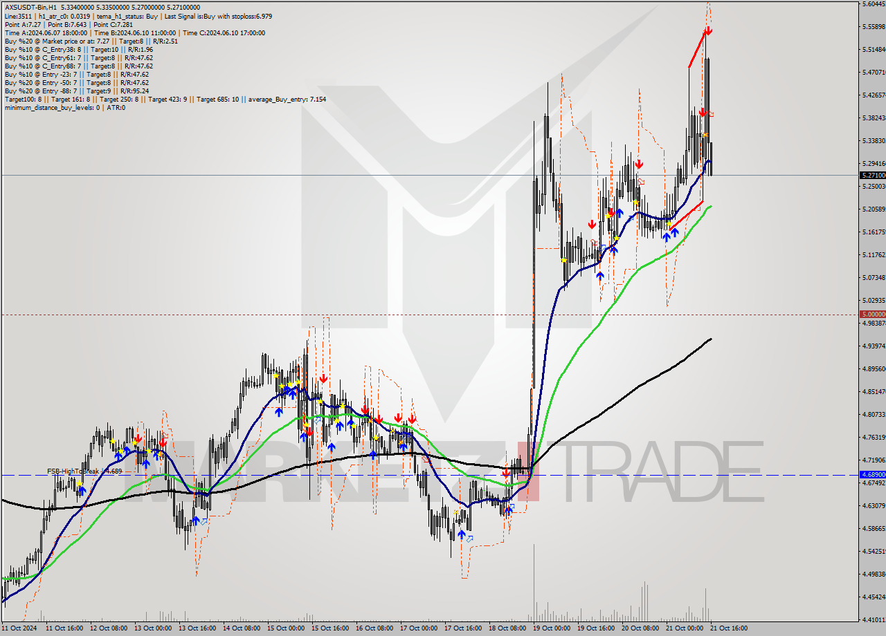The width and height of the screenshot is (886, 636).
Task: Click the 5.02935 price axis label
Action: coord(873,300)
